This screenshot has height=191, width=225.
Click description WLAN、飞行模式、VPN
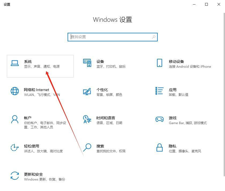(x=42, y=95)
